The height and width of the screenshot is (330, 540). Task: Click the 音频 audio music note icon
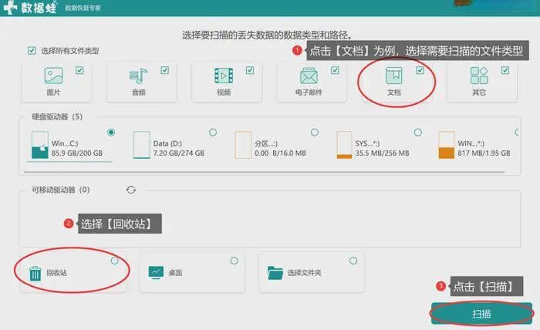click(138, 76)
